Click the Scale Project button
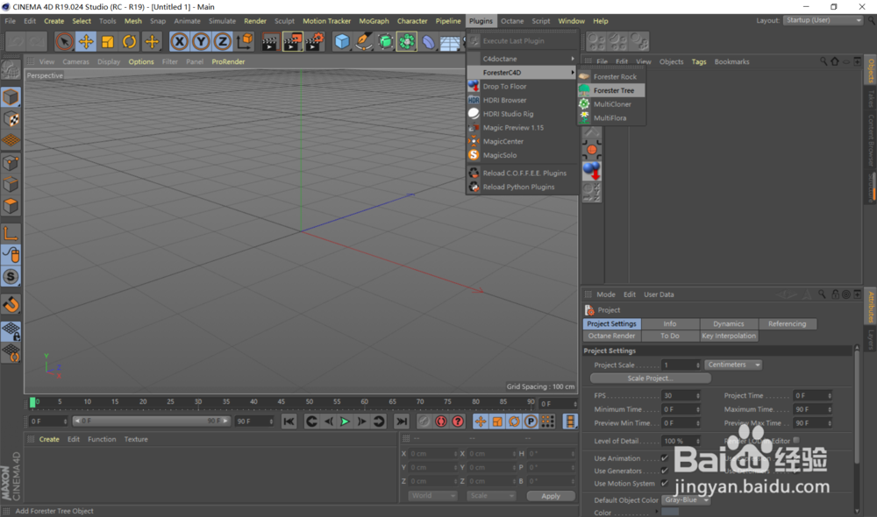877x517 pixels. [651, 379]
